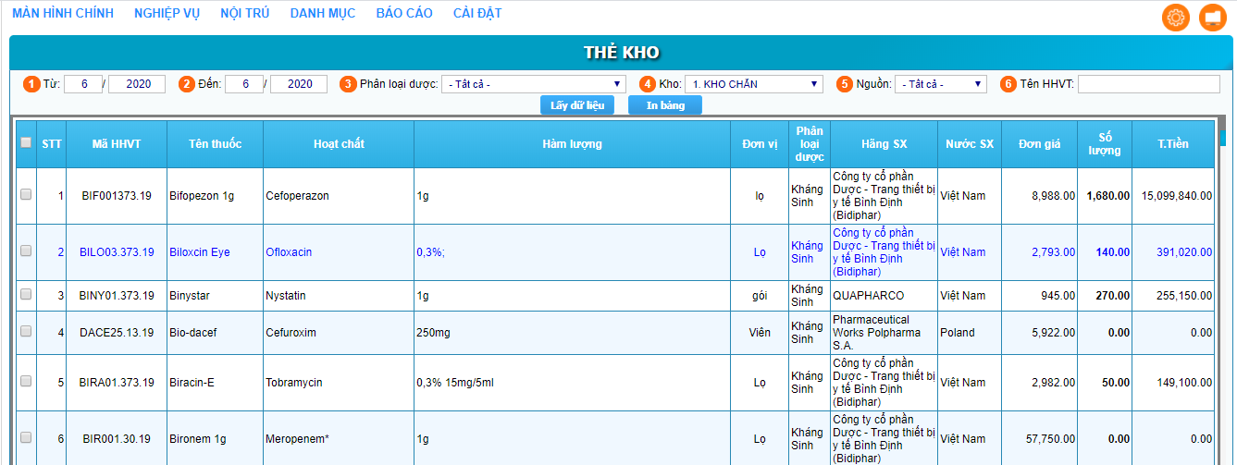Image resolution: width=1237 pixels, height=465 pixels.
Task: Click the orange monitor screen icon
Action: [x=1212, y=18]
